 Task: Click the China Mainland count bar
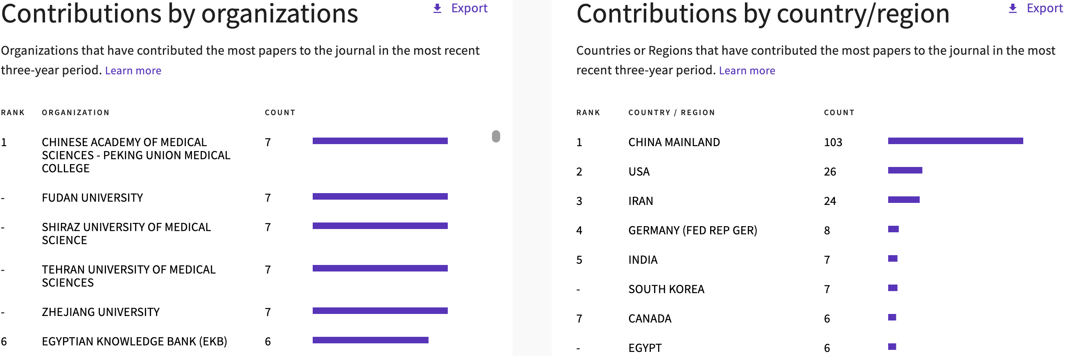click(x=955, y=141)
